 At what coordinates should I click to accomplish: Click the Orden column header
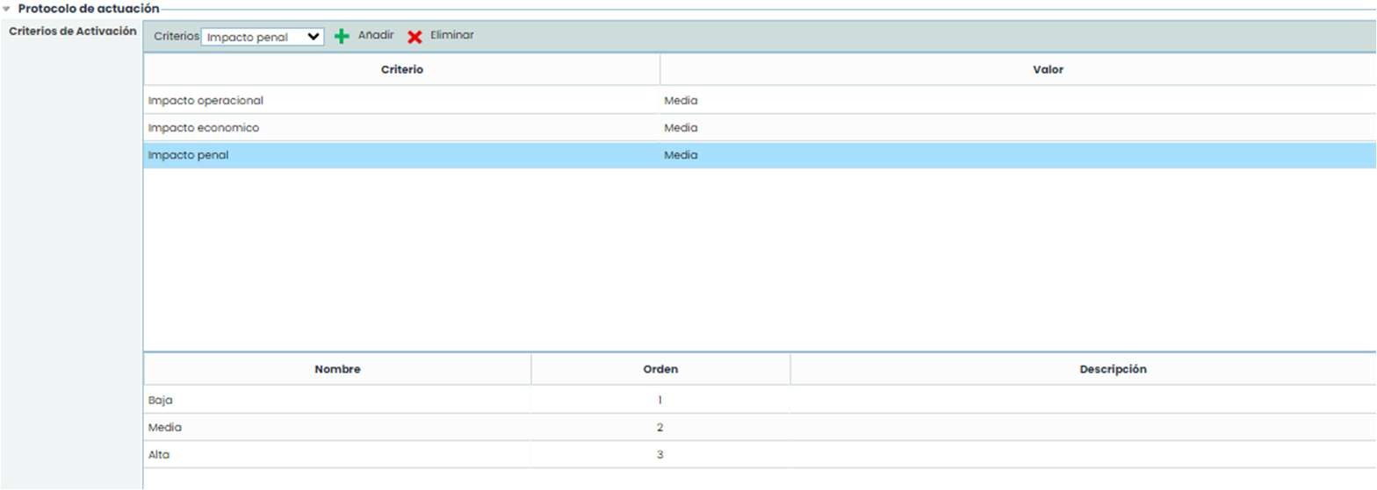(x=660, y=370)
